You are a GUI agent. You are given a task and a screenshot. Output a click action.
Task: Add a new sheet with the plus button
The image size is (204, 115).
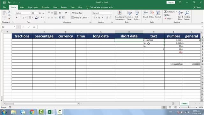coord(173,103)
